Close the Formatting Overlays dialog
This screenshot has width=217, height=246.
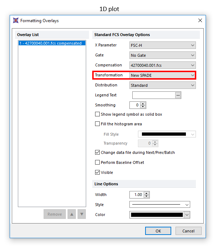click(200, 21)
